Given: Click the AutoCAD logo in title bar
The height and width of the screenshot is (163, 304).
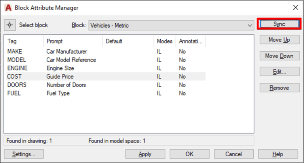Looking at the screenshot, I should pos(8,8).
